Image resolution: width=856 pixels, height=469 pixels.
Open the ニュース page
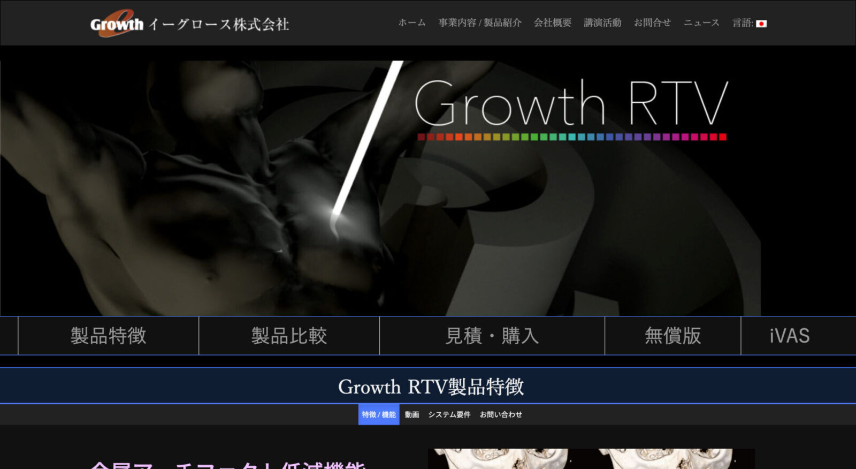[701, 22]
